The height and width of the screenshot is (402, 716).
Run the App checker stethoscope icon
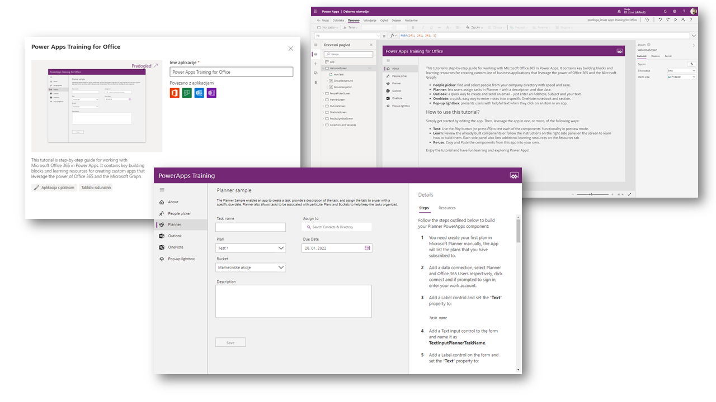(x=647, y=20)
